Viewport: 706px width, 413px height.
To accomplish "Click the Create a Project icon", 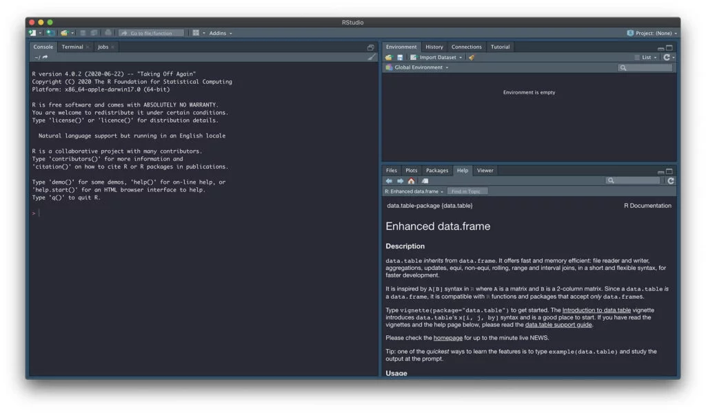I will (x=50, y=33).
